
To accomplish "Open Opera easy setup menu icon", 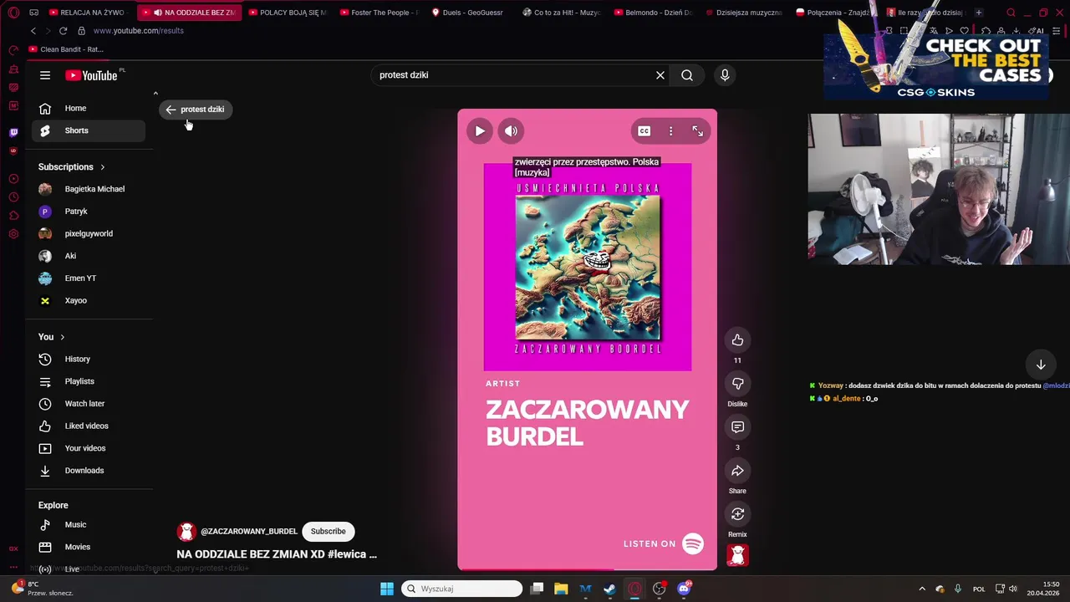I will pos(1057,31).
